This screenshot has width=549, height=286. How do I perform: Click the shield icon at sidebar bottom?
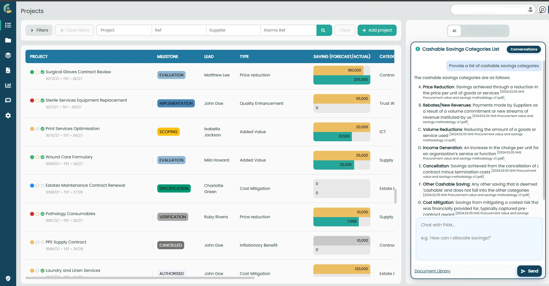click(x=8, y=278)
